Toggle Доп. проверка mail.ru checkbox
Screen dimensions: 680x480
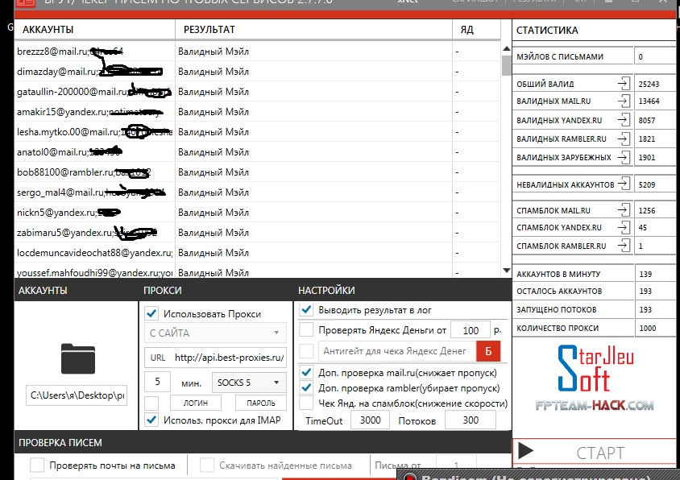pyautogui.click(x=306, y=372)
